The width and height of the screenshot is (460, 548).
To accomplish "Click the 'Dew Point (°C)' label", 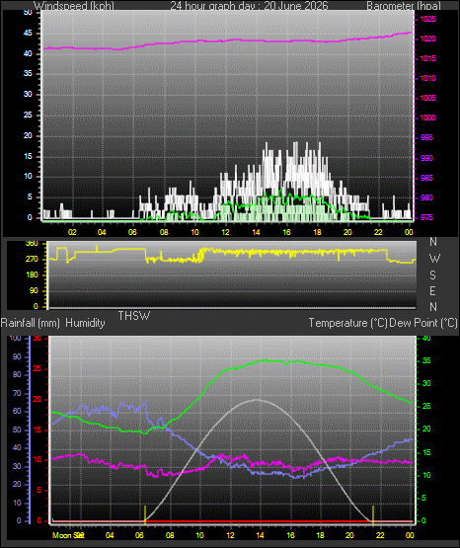I will coord(422,323).
